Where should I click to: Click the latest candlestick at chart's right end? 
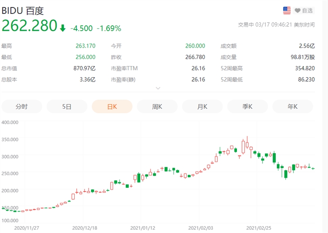point(313,168)
